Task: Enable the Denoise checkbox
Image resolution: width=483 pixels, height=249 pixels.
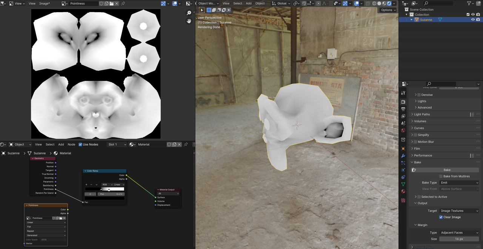Action: (419, 95)
